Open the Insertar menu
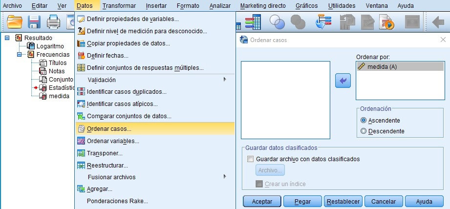Viewport: 450px width, 209px height. (156, 6)
